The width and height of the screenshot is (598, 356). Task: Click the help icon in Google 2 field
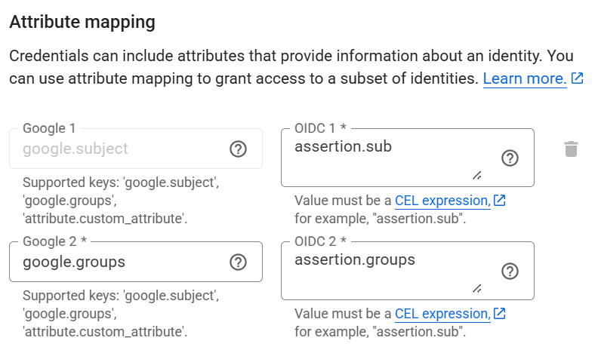click(x=238, y=262)
